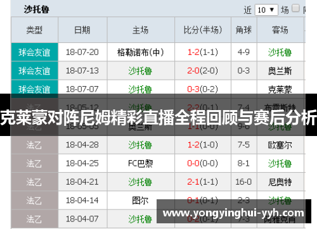
Task: Click the 角球 column header
Action: tap(244, 30)
